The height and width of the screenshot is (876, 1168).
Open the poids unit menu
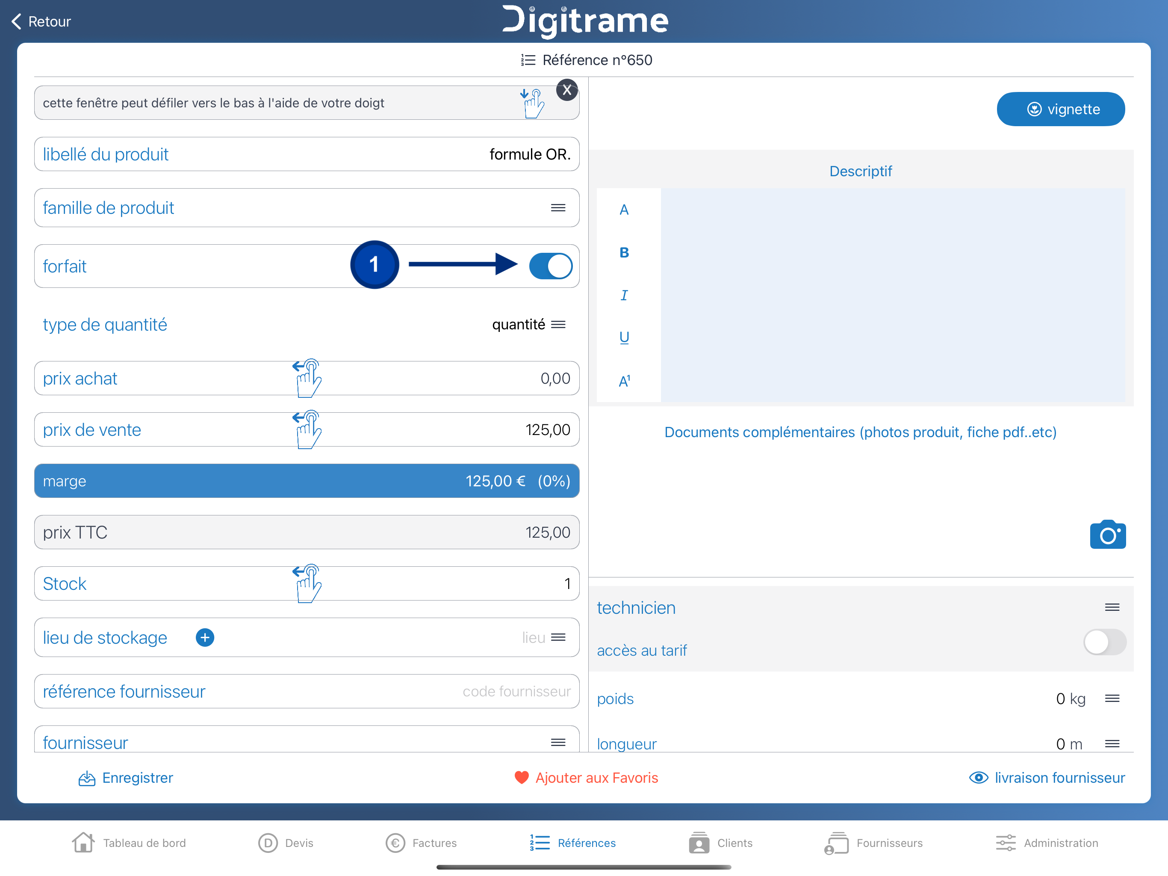(1112, 698)
